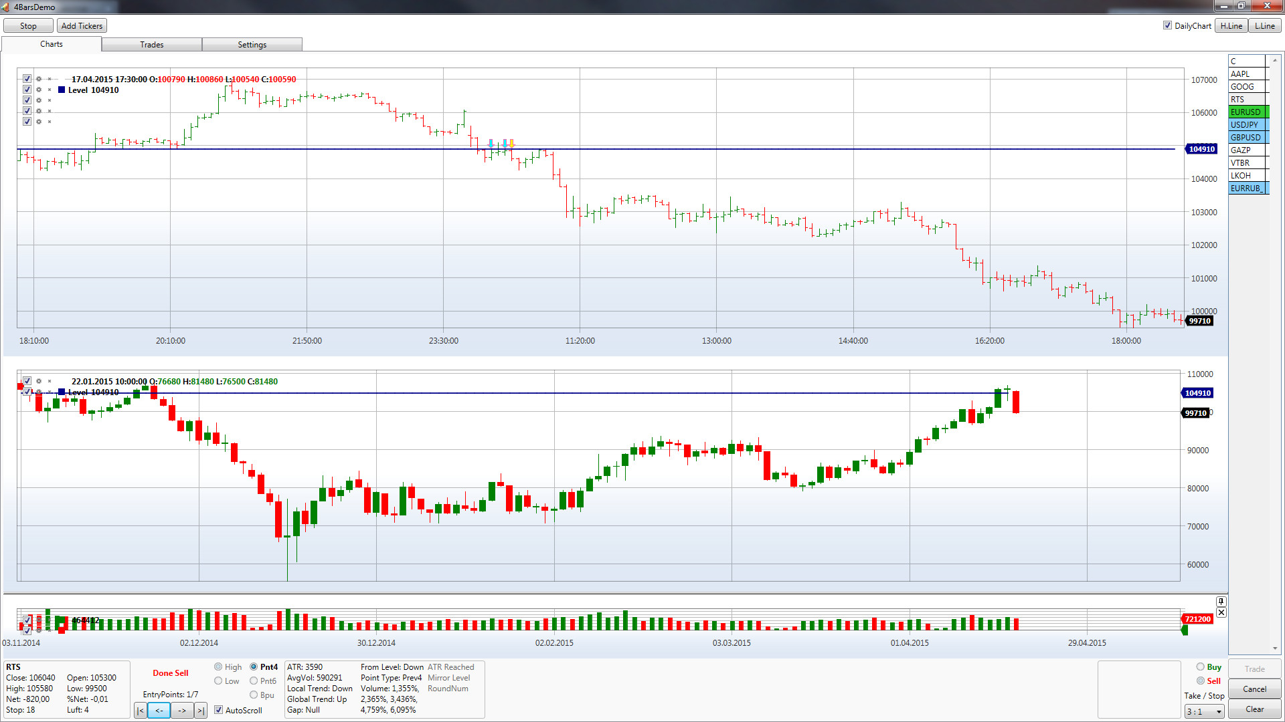The image size is (1285, 722).
Task: Open gear settings for top chart's first series
Action: 39,79
